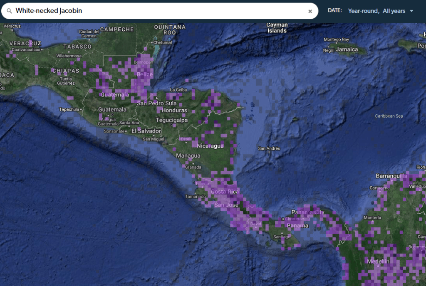The image size is (426, 286).
Task: Click the Costa Rica country label
Action: tap(225, 192)
